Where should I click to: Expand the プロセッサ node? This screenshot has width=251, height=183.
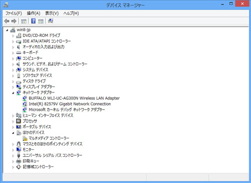point(13,121)
